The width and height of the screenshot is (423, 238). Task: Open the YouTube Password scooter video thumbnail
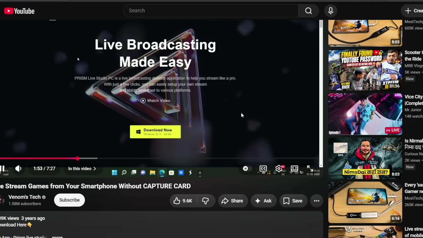click(365, 70)
